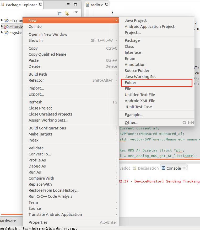Select Restore from Local History...
The image size is (200, 230).
click(x=71, y=190)
